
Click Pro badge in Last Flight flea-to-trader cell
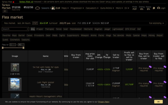150,82
